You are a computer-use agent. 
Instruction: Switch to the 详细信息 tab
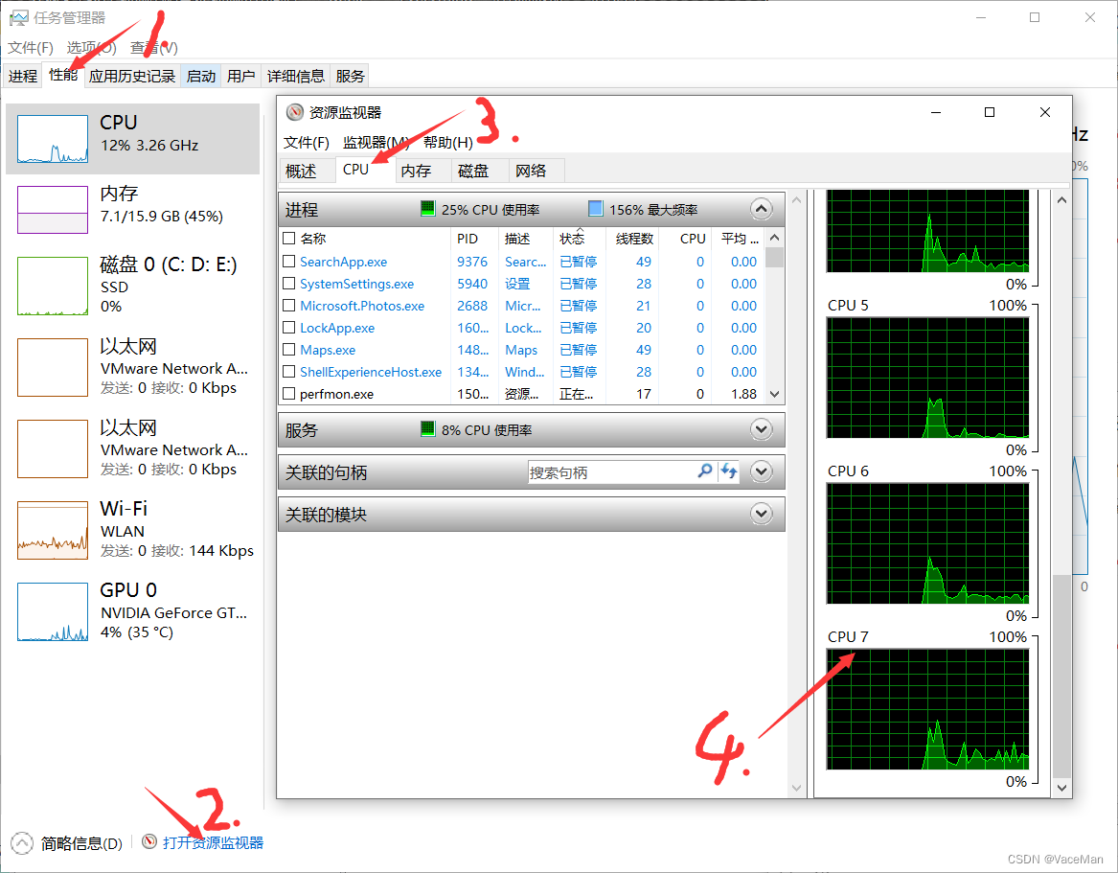point(296,76)
